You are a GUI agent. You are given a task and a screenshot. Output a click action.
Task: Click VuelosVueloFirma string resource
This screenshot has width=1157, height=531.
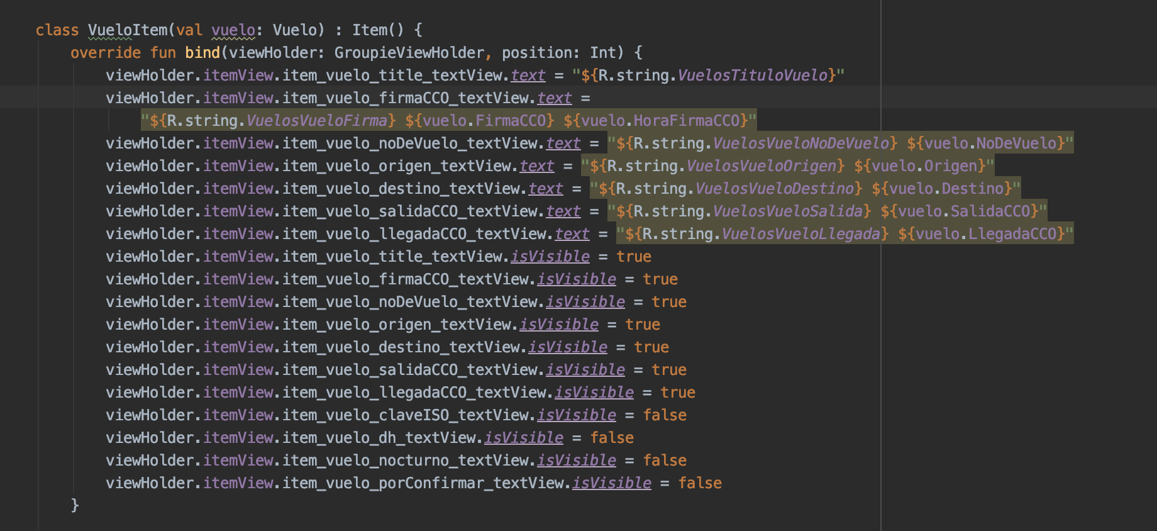316,121
